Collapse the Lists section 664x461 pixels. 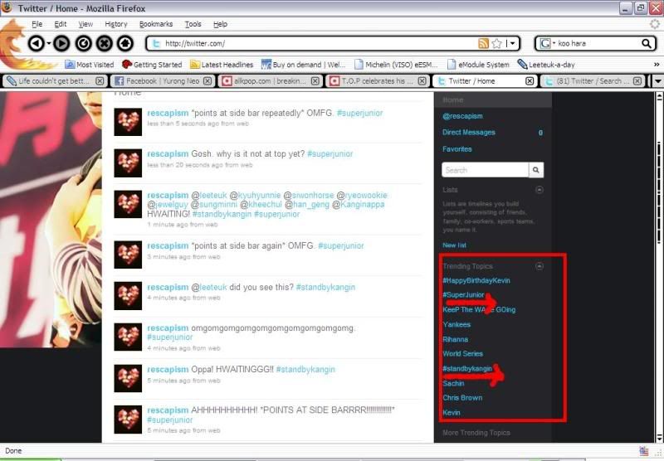[x=539, y=190]
